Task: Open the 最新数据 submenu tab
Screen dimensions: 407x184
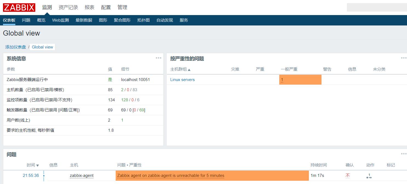Action: click(84, 20)
